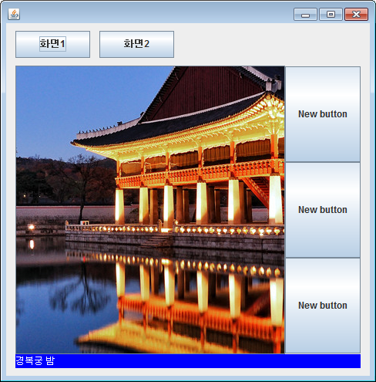Select the middle New button on the right

click(323, 210)
